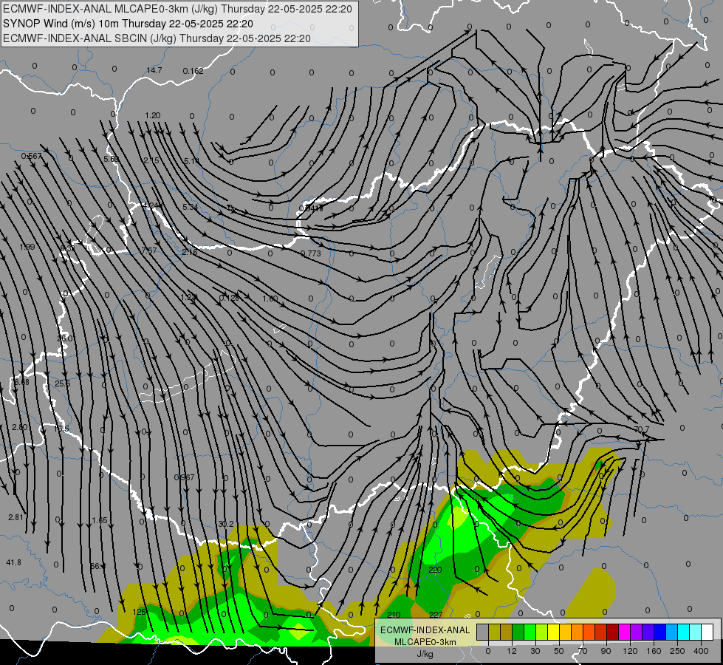
Task: Click the map value 5.69
Action: click(111, 159)
